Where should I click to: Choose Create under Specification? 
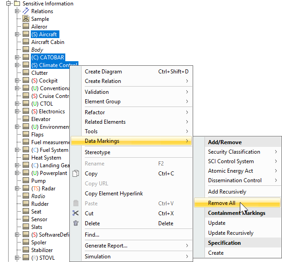[x=238, y=253]
